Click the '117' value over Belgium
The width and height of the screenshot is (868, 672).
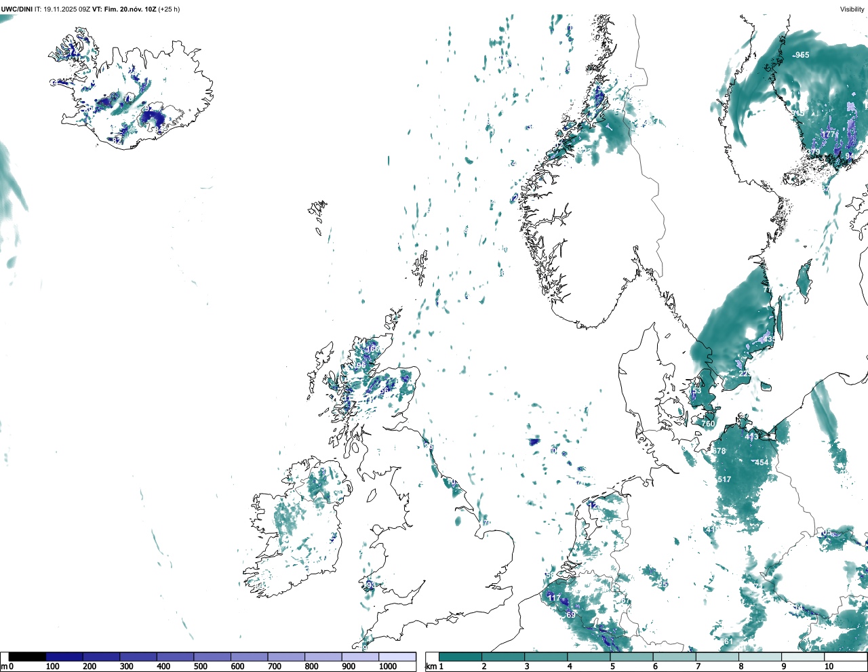(x=555, y=598)
